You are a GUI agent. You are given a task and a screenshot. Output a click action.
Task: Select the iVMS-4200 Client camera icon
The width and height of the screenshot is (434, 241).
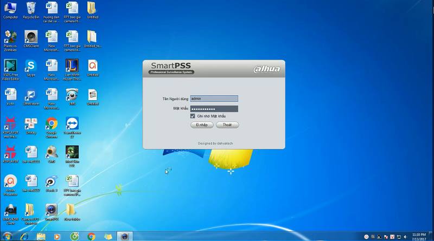(x=10, y=214)
